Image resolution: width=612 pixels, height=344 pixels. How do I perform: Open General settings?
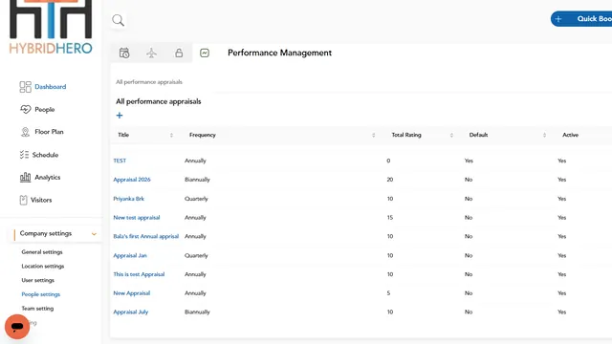pos(42,252)
